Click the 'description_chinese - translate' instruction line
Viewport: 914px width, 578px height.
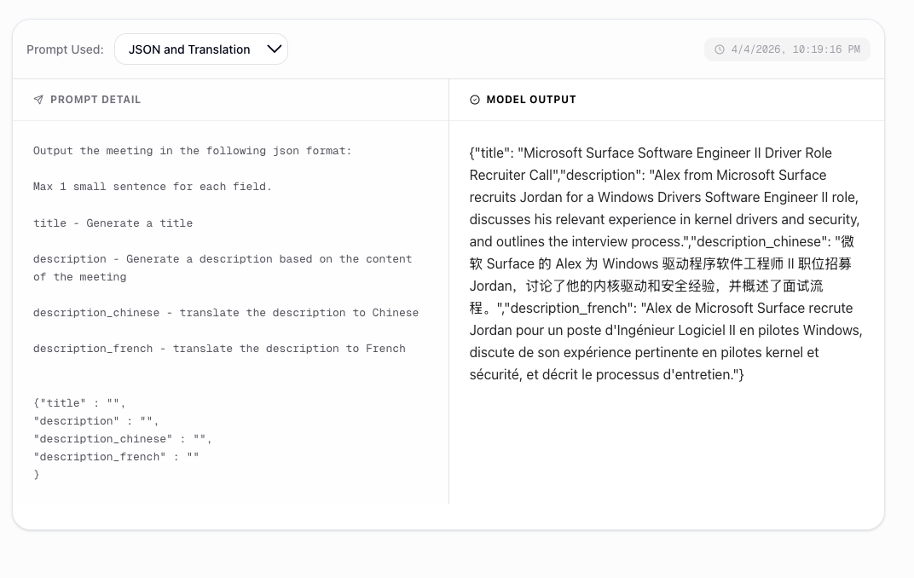point(226,313)
